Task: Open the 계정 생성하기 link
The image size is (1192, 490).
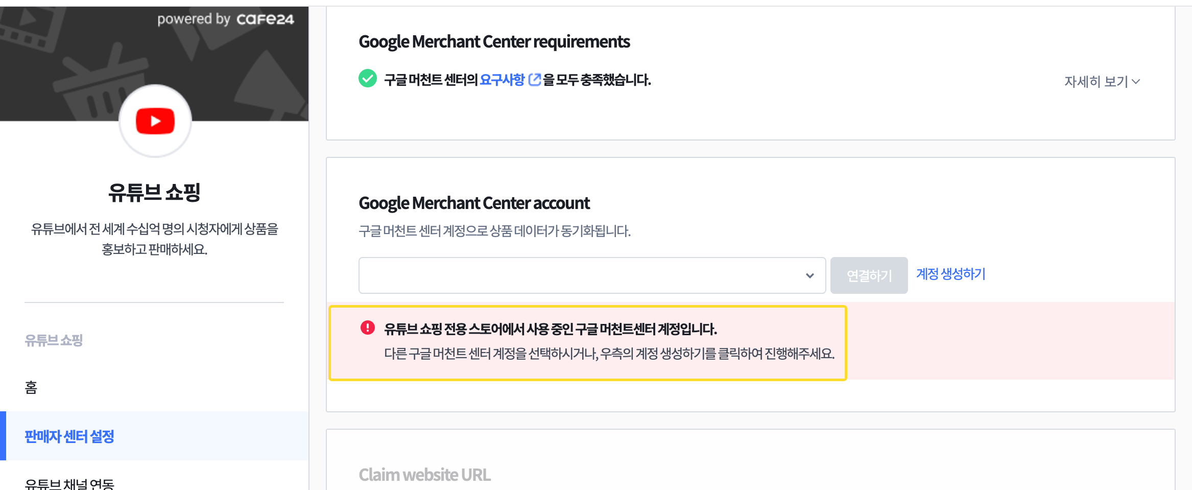Action: (950, 274)
